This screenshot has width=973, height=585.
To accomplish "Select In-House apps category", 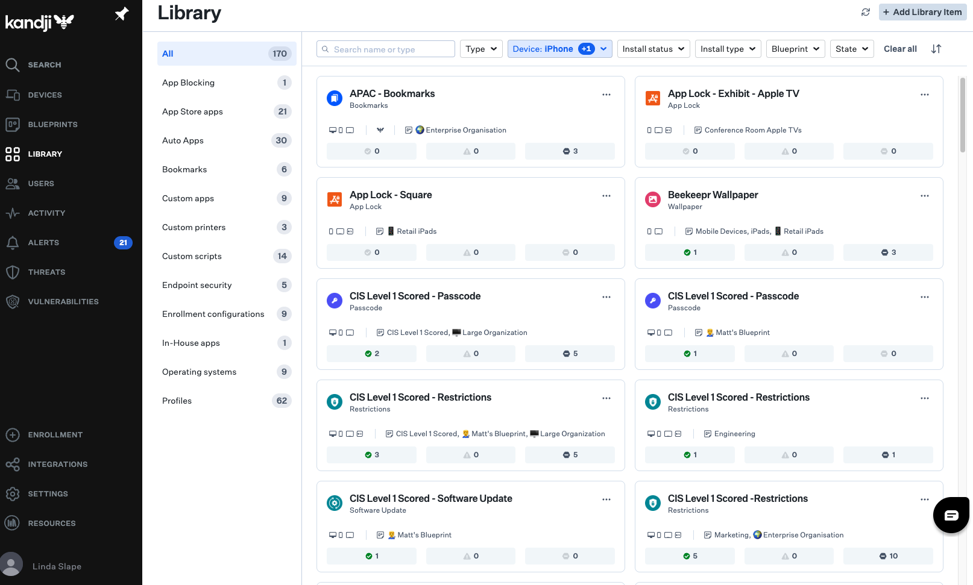I will click(x=227, y=343).
